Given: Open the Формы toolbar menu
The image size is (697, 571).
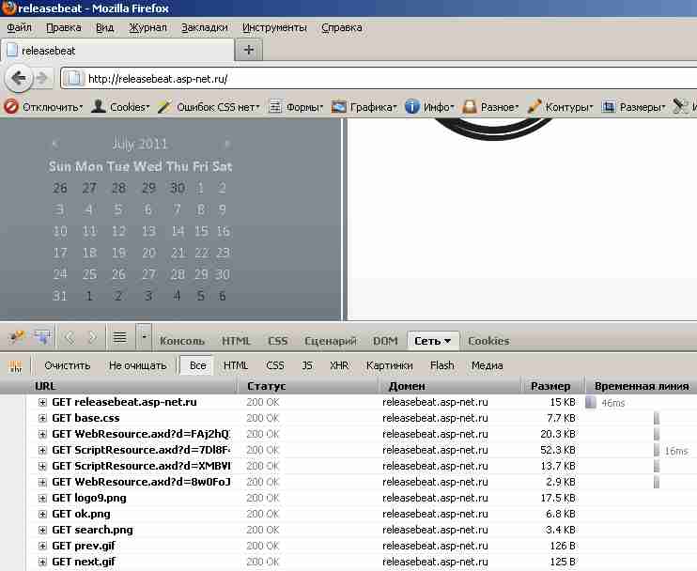Looking at the screenshot, I should 304,107.
